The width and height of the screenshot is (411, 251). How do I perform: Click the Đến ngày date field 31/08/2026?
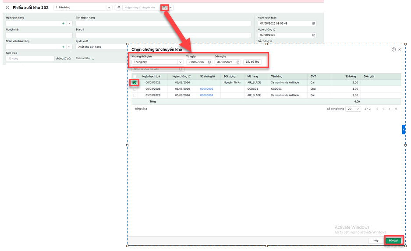tap(227, 62)
